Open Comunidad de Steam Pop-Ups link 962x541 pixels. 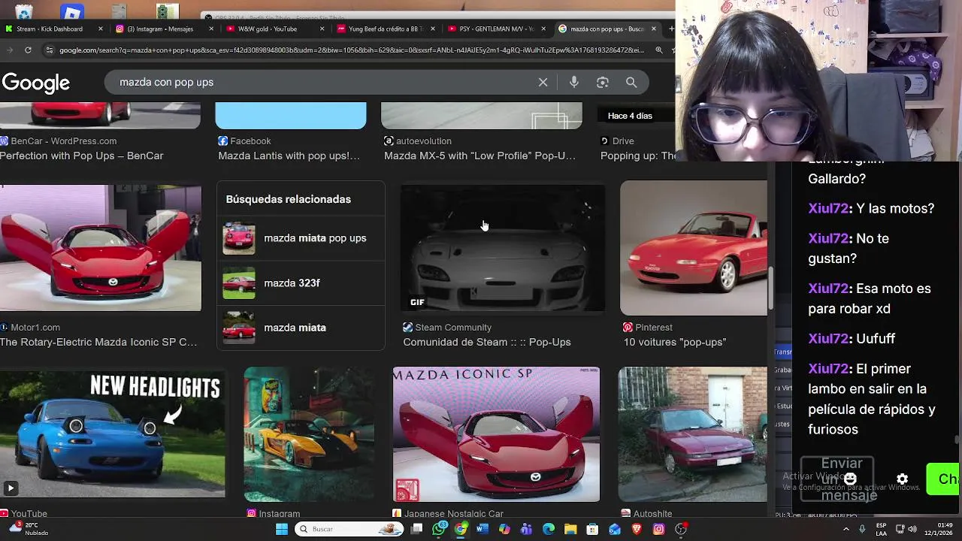[x=487, y=342]
